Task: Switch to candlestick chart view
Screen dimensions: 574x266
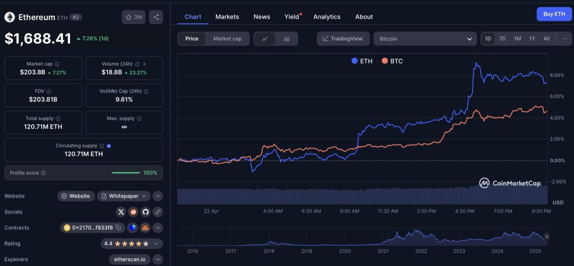Action: pos(286,39)
